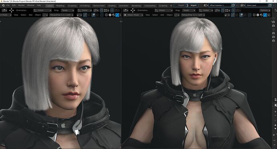Image resolution: width=277 pixels, height=149 pixels.
Task: Click the Import button
Action: tap(193, 5)
